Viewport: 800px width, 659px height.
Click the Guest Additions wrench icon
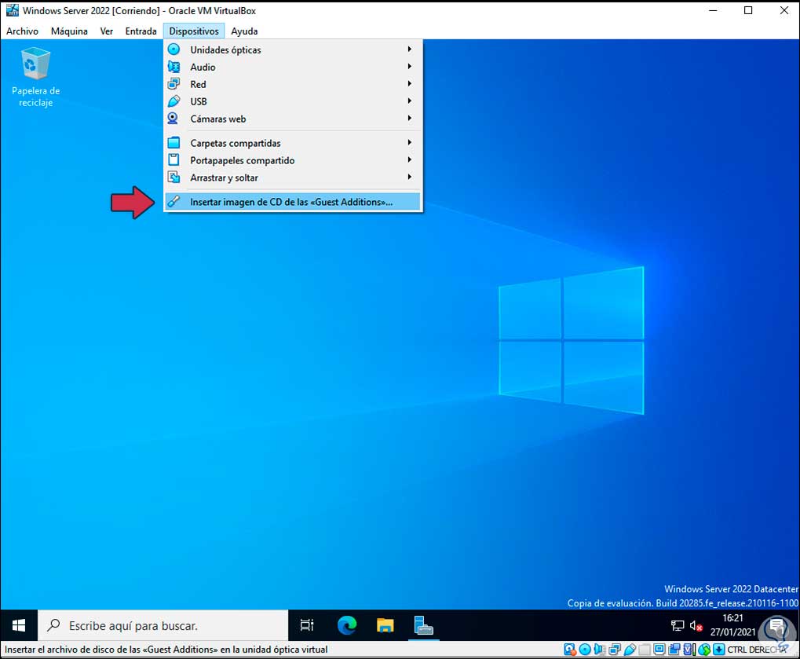(174, 202)
